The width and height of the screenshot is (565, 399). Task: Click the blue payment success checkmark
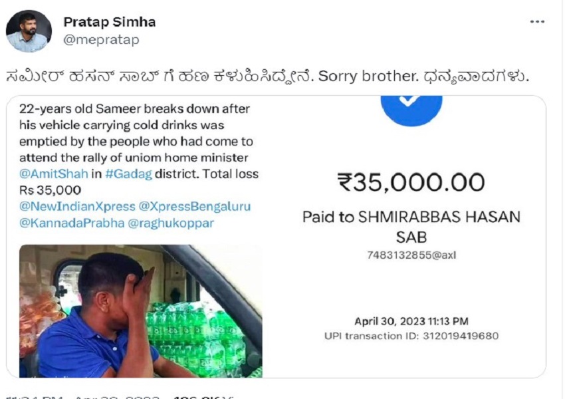[411, 106]
